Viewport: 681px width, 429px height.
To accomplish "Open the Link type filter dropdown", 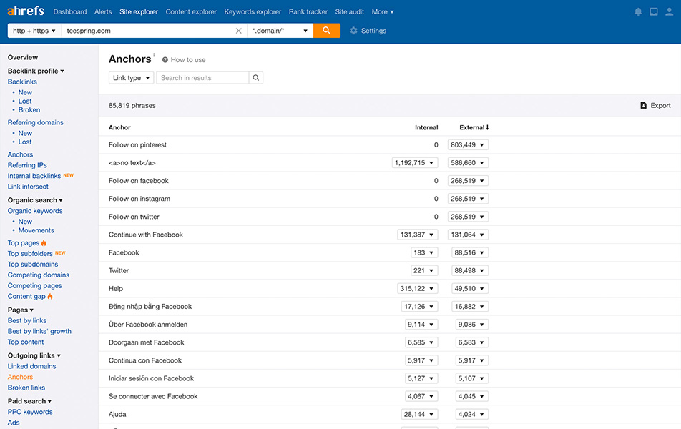I will [x=131, y=78].
